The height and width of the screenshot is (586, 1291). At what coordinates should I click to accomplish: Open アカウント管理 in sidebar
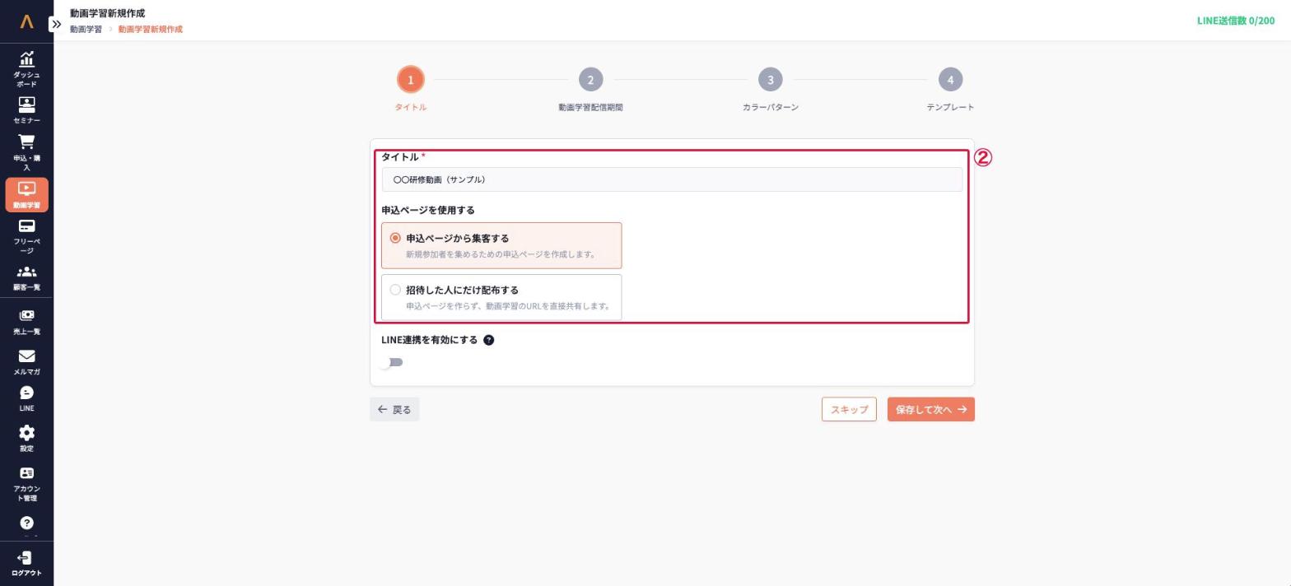pos(26,483)
